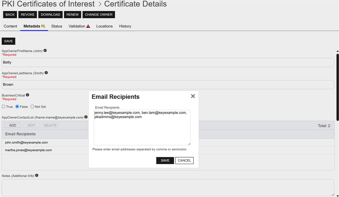This screenshot has height=197, width=339.
Task: Select the True radio button
Action: [x=4, y=107]
